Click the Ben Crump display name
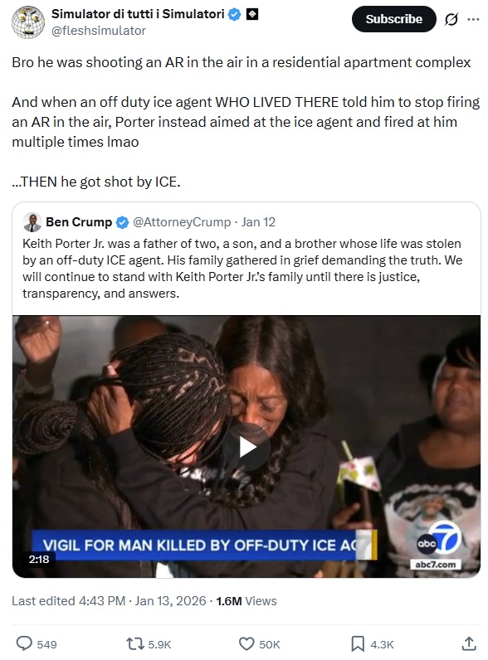 [79, 222]
